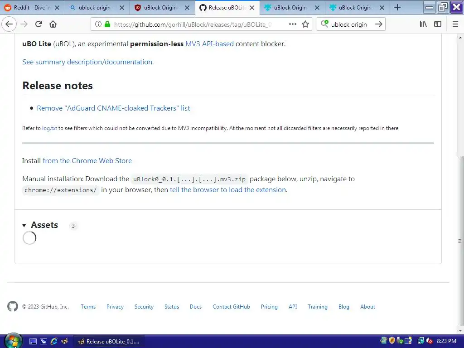The width and height of the screenshot is (464, 348).
Task: Open the Contact GitHub footer link
Action: click(231, 307)
